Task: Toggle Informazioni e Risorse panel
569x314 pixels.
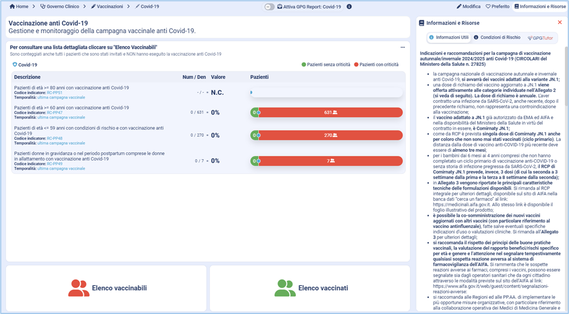Action: click(540, 6)
